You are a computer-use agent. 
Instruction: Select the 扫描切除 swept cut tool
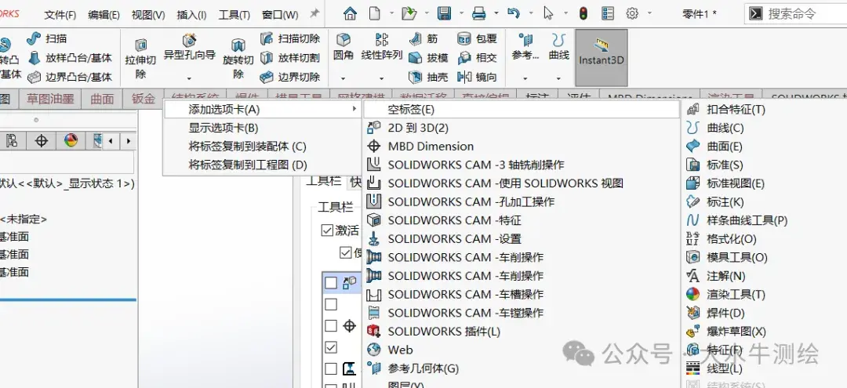[x=290, y=39]
